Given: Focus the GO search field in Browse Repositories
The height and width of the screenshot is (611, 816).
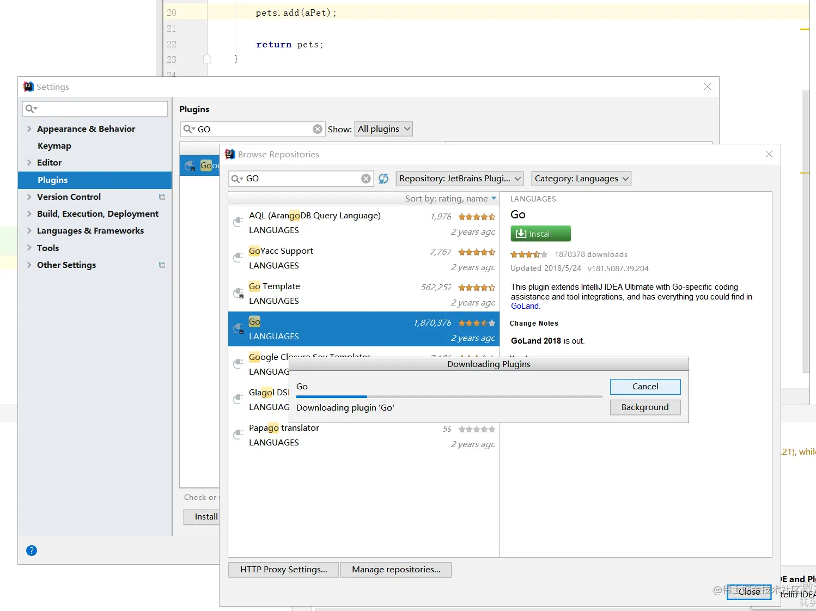Looking at the screenshot, I should coord(302,179).
